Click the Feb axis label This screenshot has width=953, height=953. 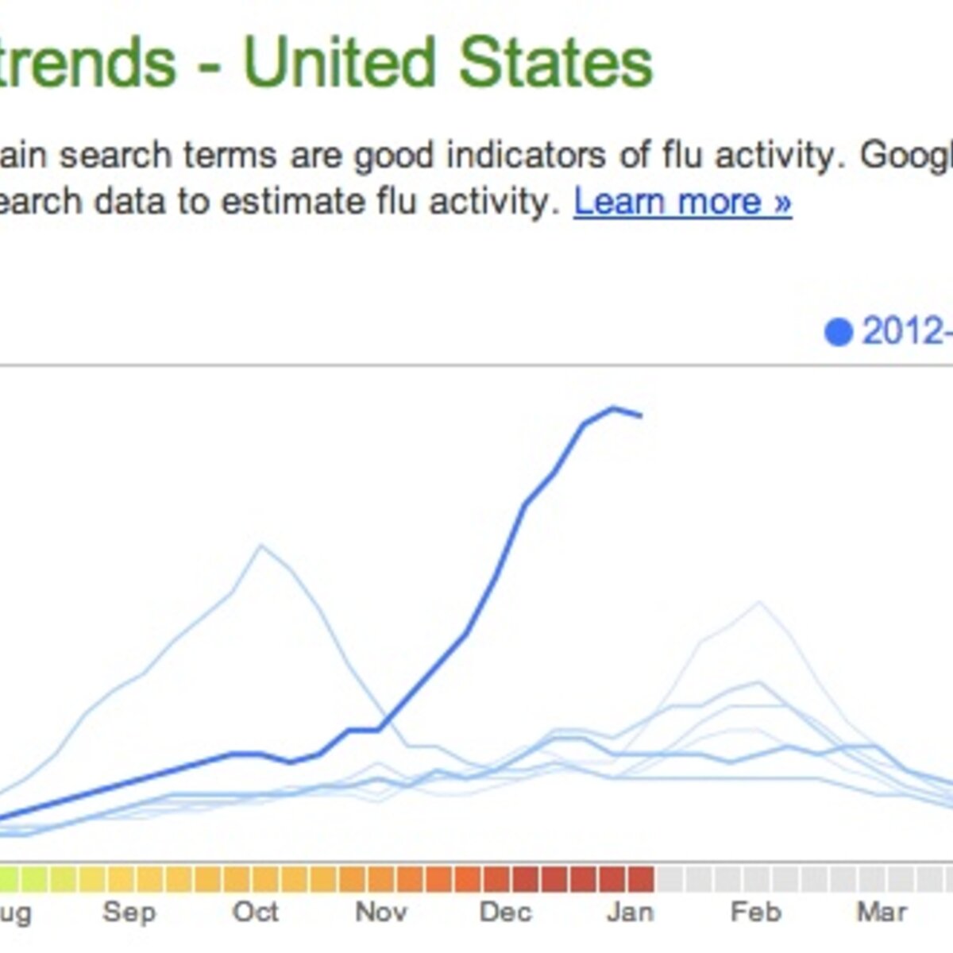coord(756,912)
